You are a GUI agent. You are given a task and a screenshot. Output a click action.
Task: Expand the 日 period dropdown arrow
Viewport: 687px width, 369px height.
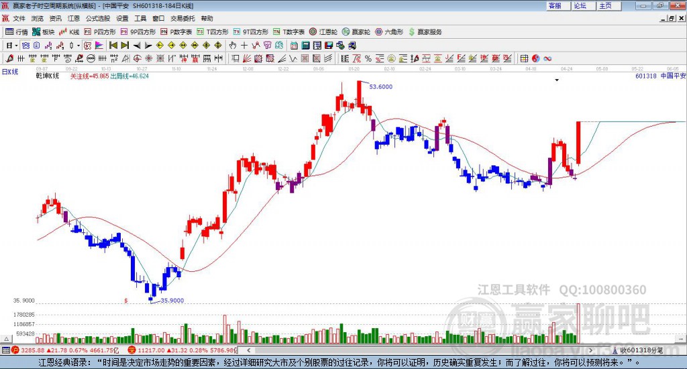tap(17, 46)
